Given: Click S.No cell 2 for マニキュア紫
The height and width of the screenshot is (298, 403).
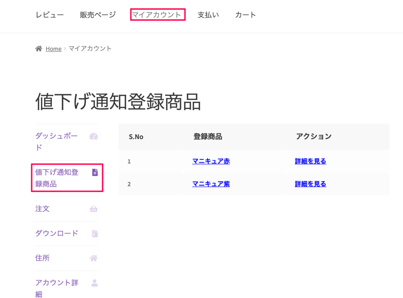Looking at the screenshot, I should (129, 184).
